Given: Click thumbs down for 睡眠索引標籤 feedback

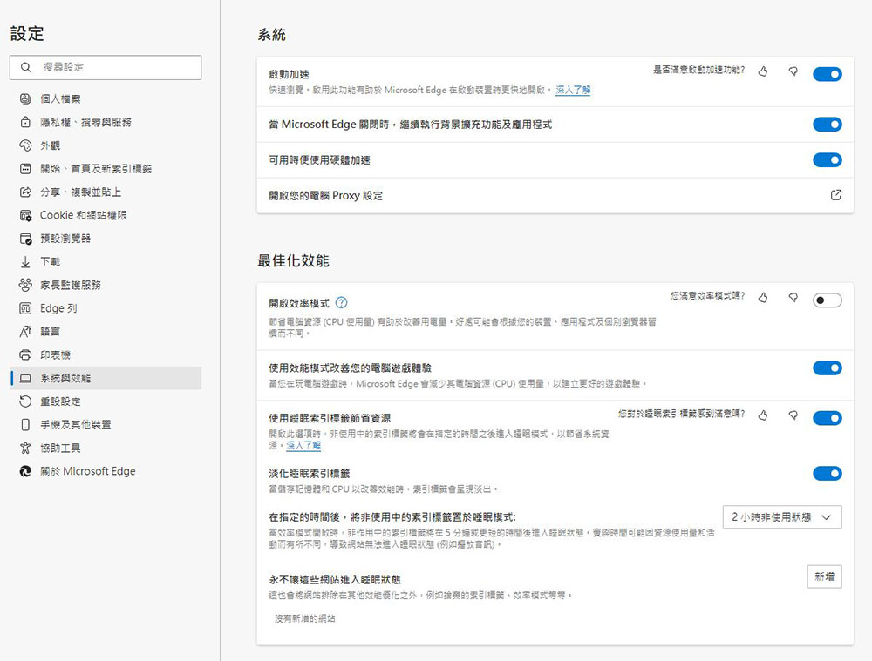Looking at the screenshot, I should point(793,416).
